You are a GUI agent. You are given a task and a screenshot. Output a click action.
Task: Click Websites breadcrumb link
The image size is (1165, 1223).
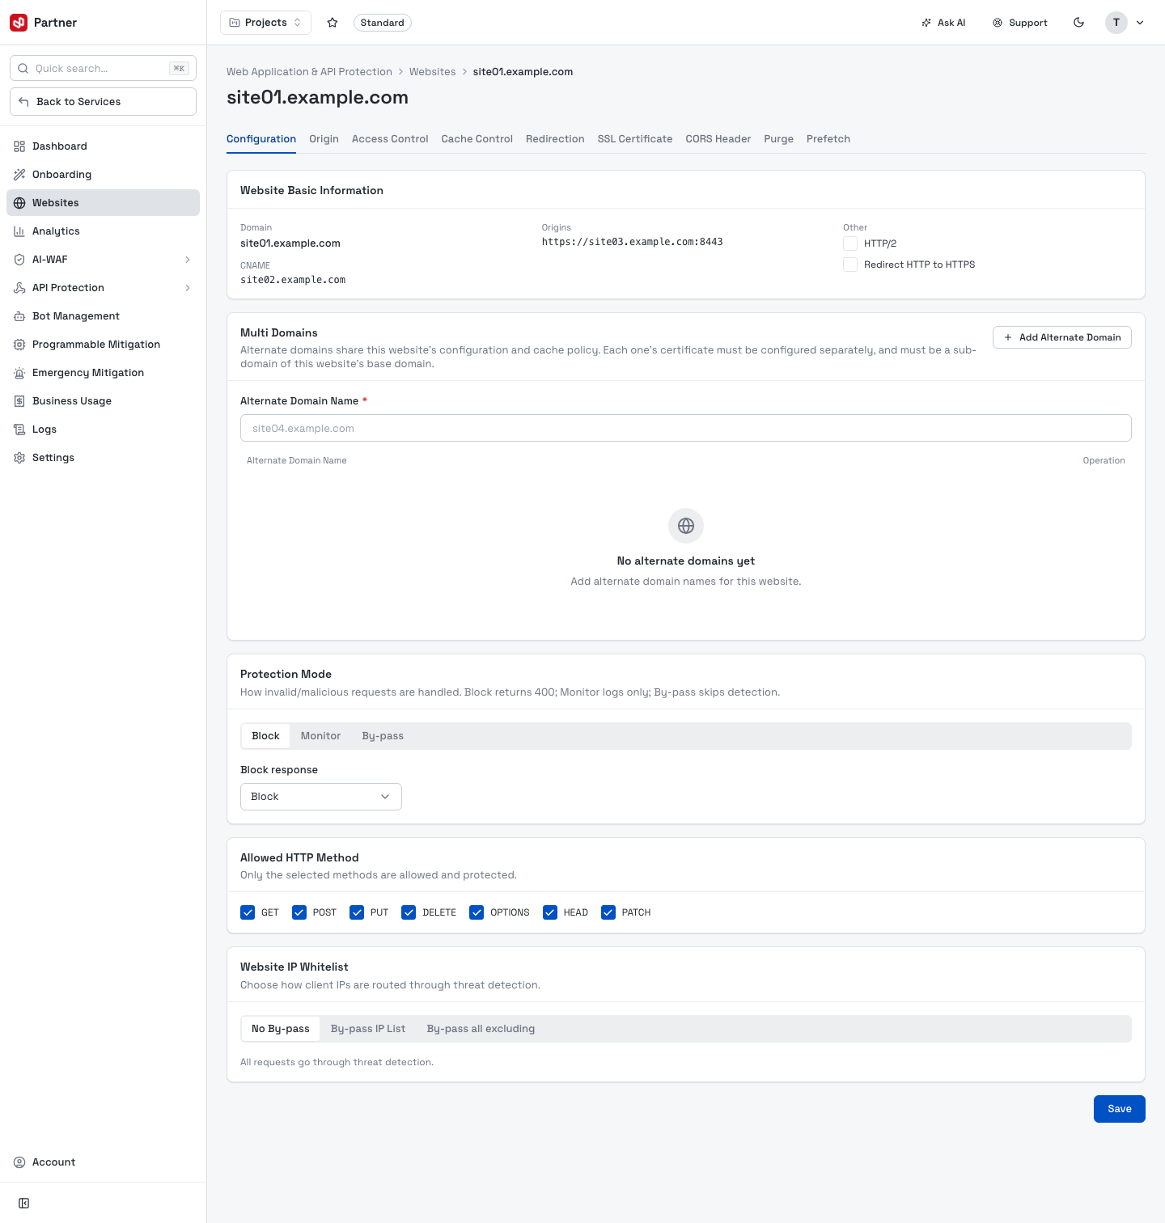[433, 72]
